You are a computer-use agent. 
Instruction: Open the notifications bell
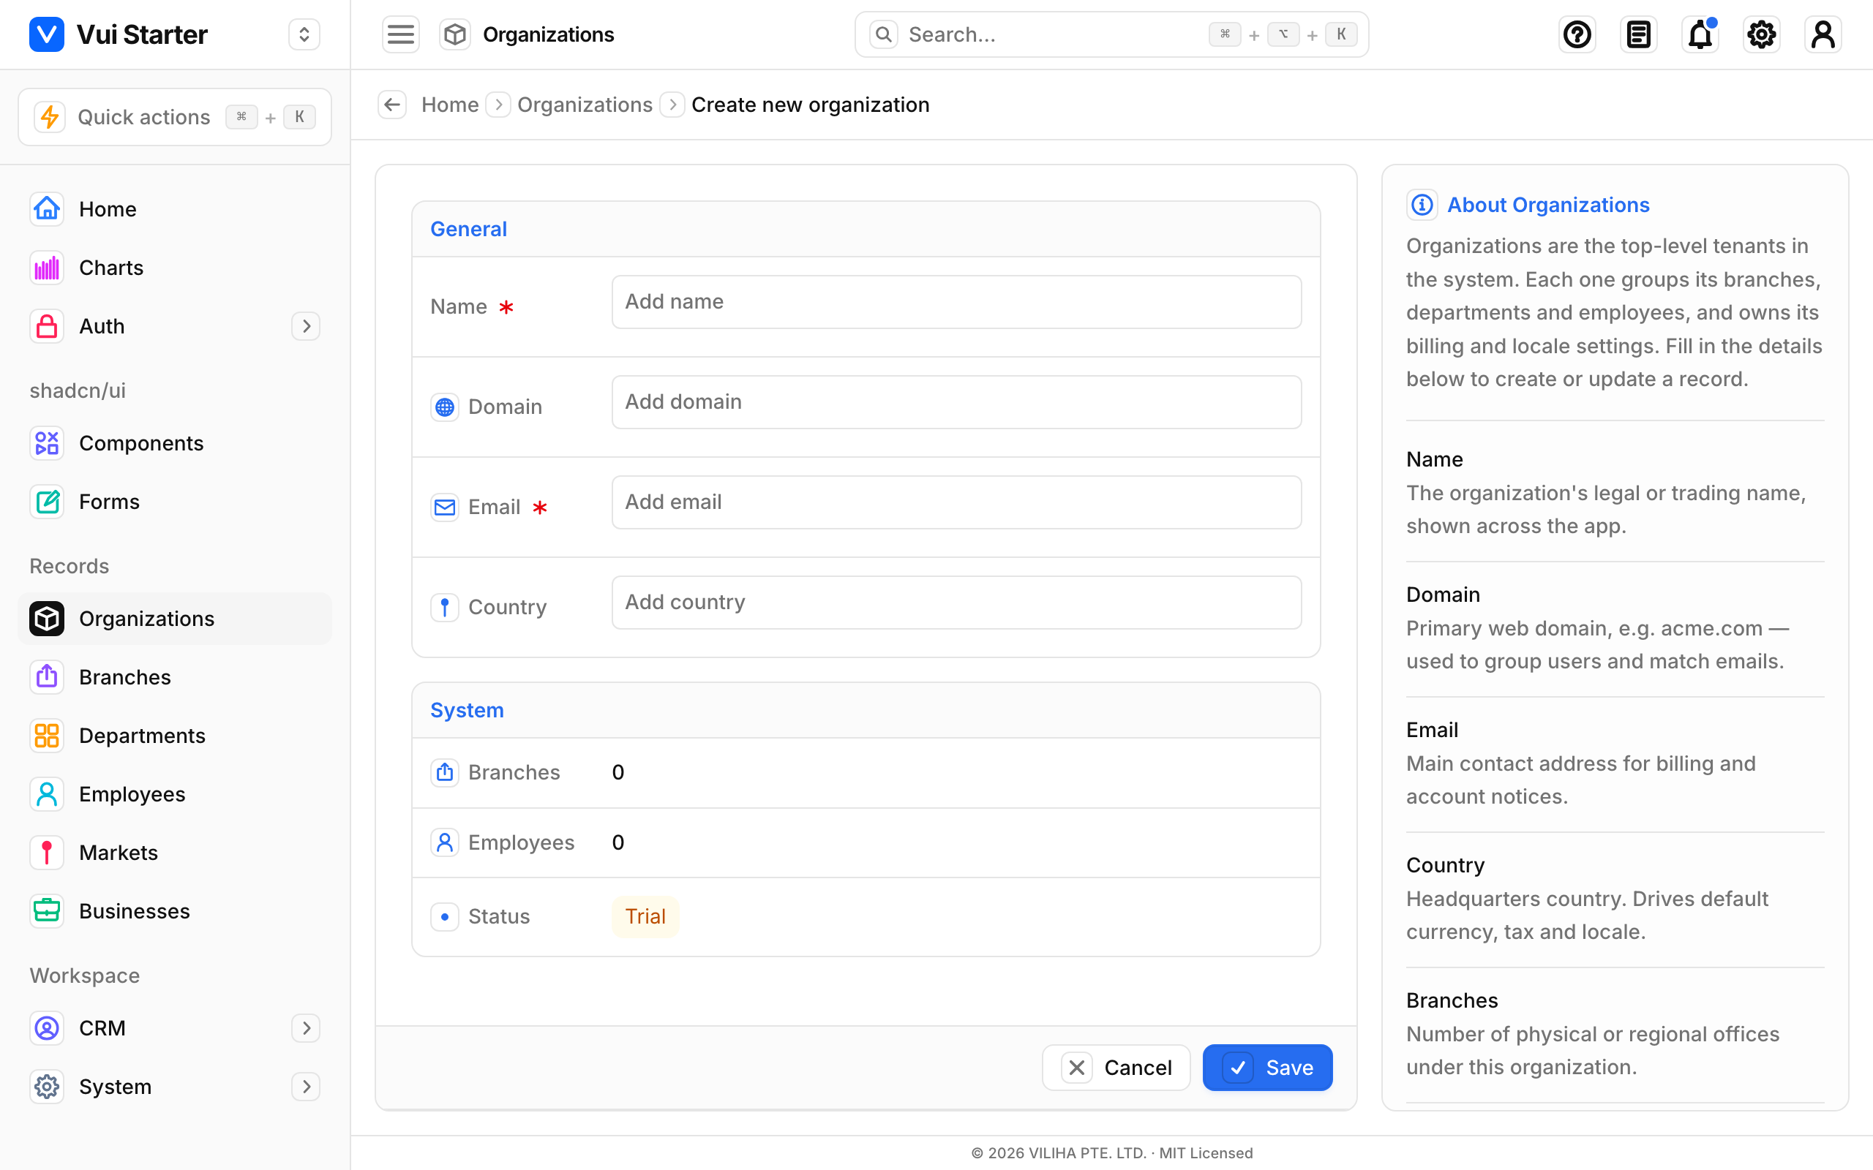point(1700,34)
